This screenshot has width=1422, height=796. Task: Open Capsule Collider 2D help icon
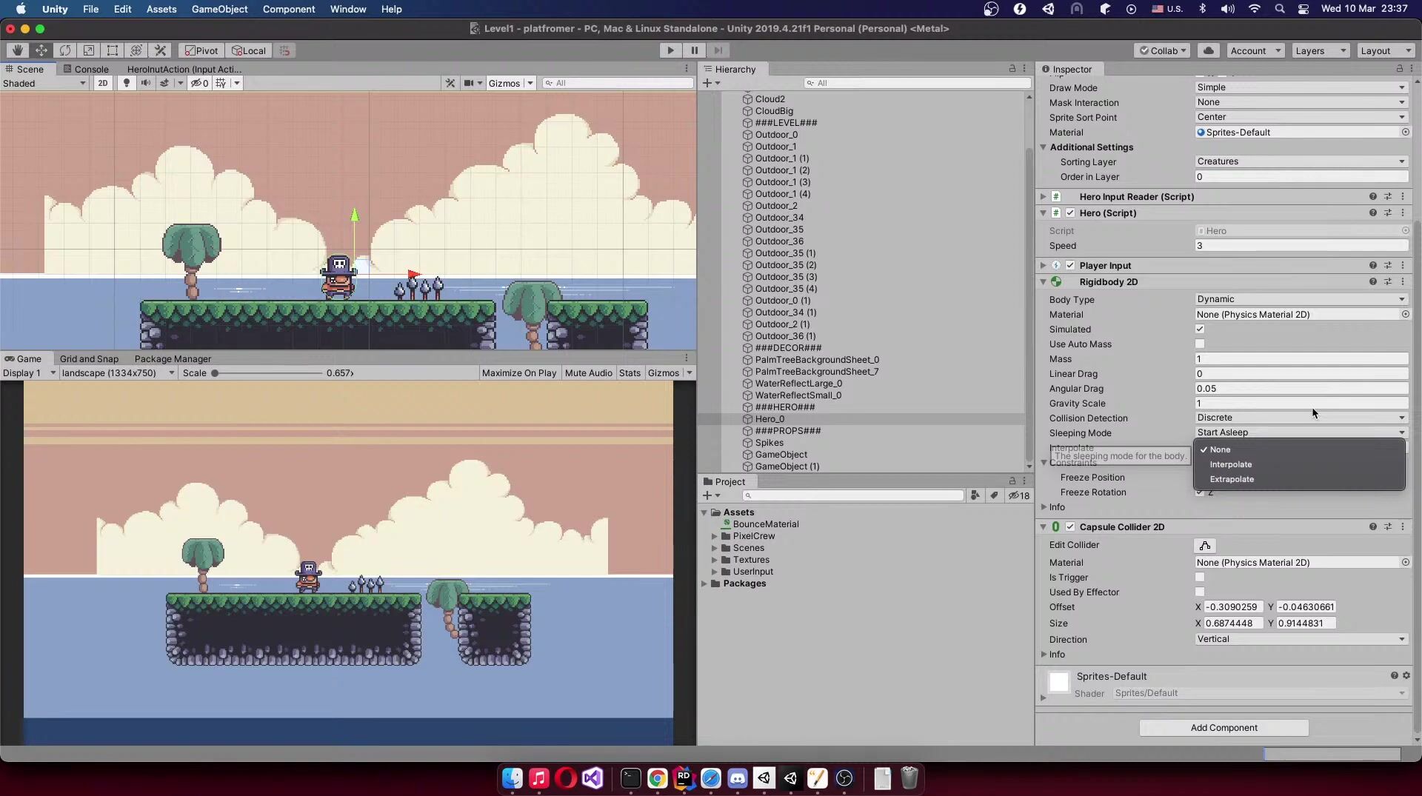(x=1372, y=527)
